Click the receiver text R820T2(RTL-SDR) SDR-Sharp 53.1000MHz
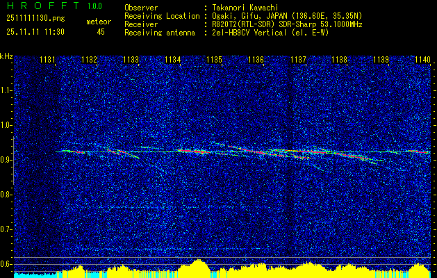The height and width of the screenshot is (278, 437). (287, 24)
